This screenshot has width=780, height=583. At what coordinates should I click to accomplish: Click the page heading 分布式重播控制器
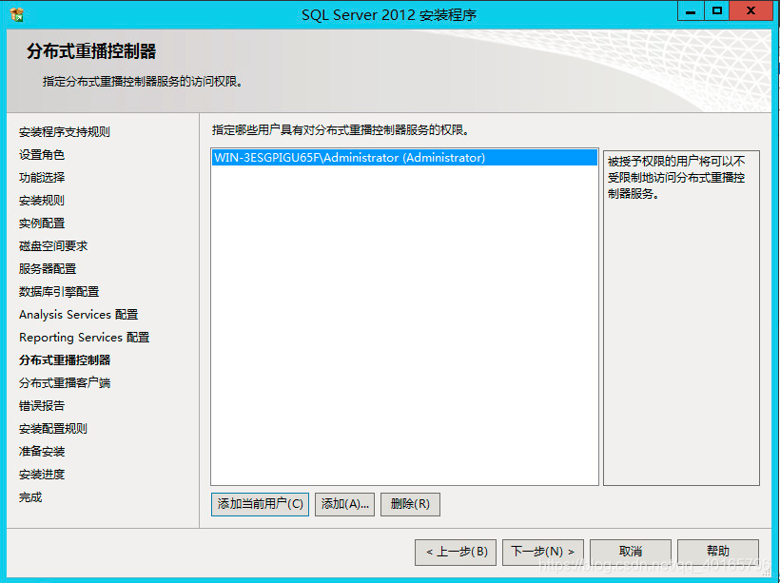[91, 51]
